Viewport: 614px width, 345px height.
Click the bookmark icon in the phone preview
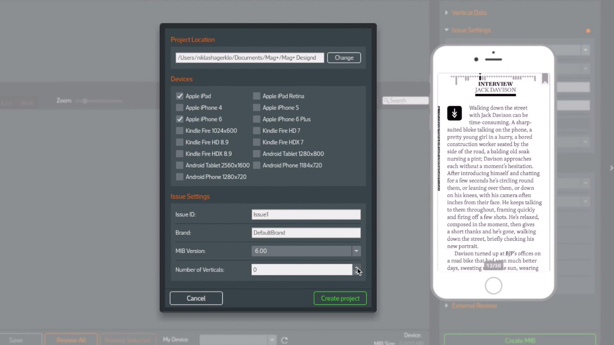[x=544, y=79]
